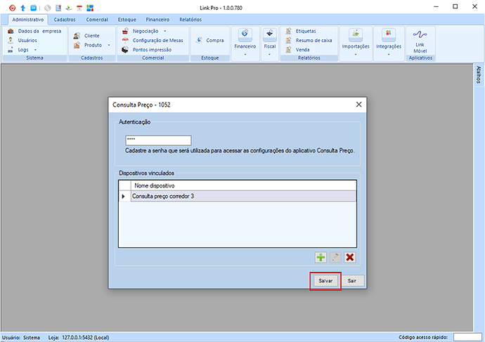
Task: Expand the Financeiro dropdown button
Action: pyautogui.click(x=245, y=44)
